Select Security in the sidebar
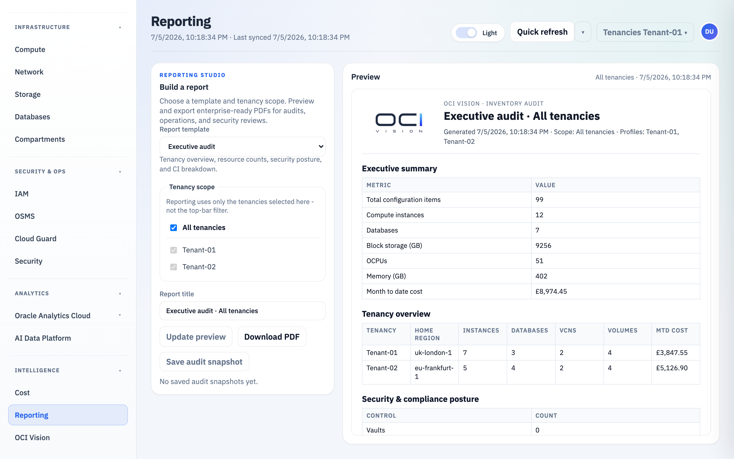The width and height of the screenshot is (734, 459). (68, 261)
